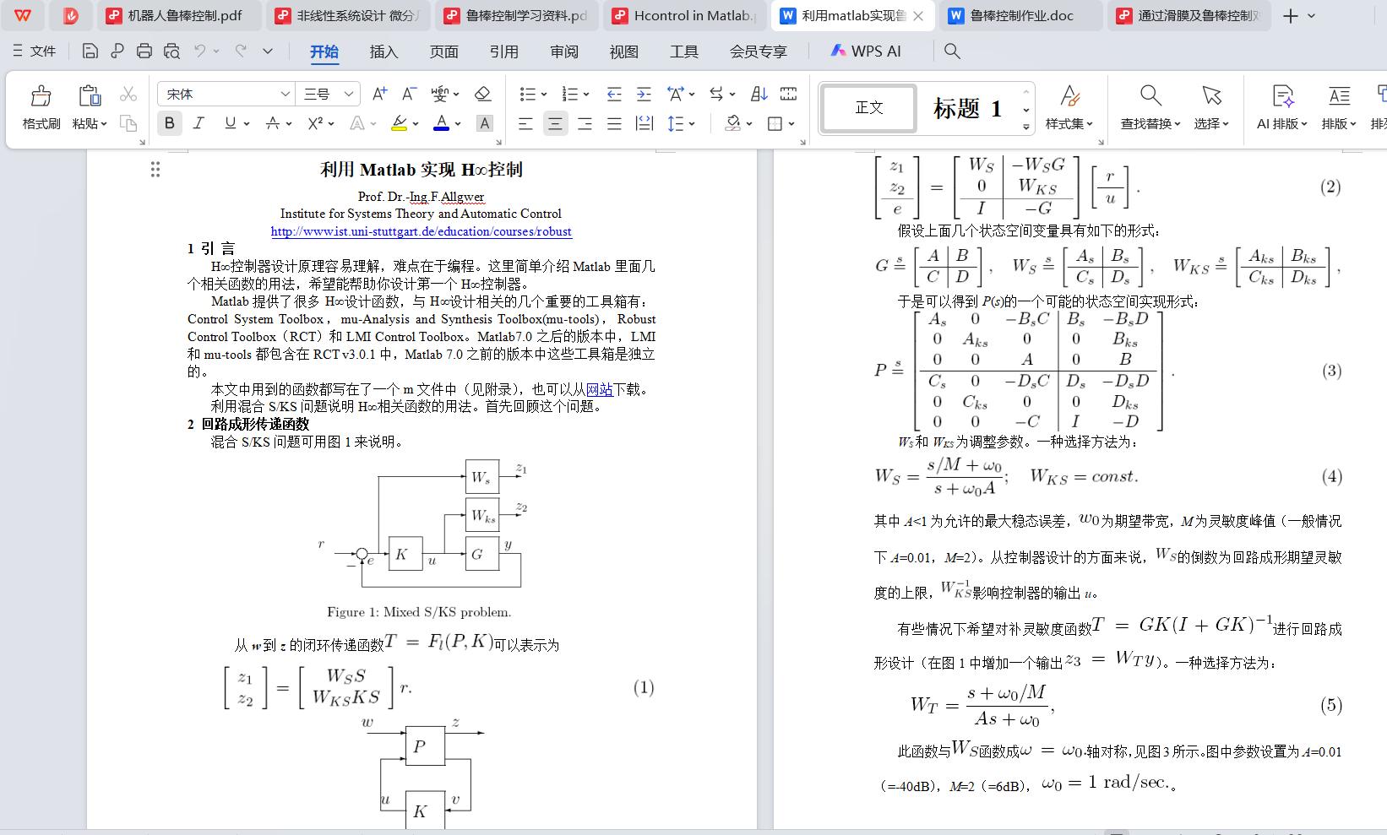Open the 文件 menu

pos(34,51)
